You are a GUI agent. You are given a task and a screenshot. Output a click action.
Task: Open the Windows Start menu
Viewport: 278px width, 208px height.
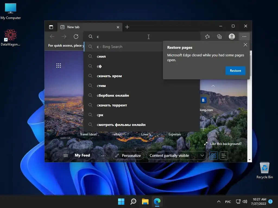[121, 201]
